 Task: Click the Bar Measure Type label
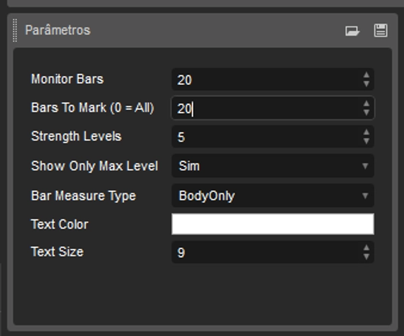(83, 196)
